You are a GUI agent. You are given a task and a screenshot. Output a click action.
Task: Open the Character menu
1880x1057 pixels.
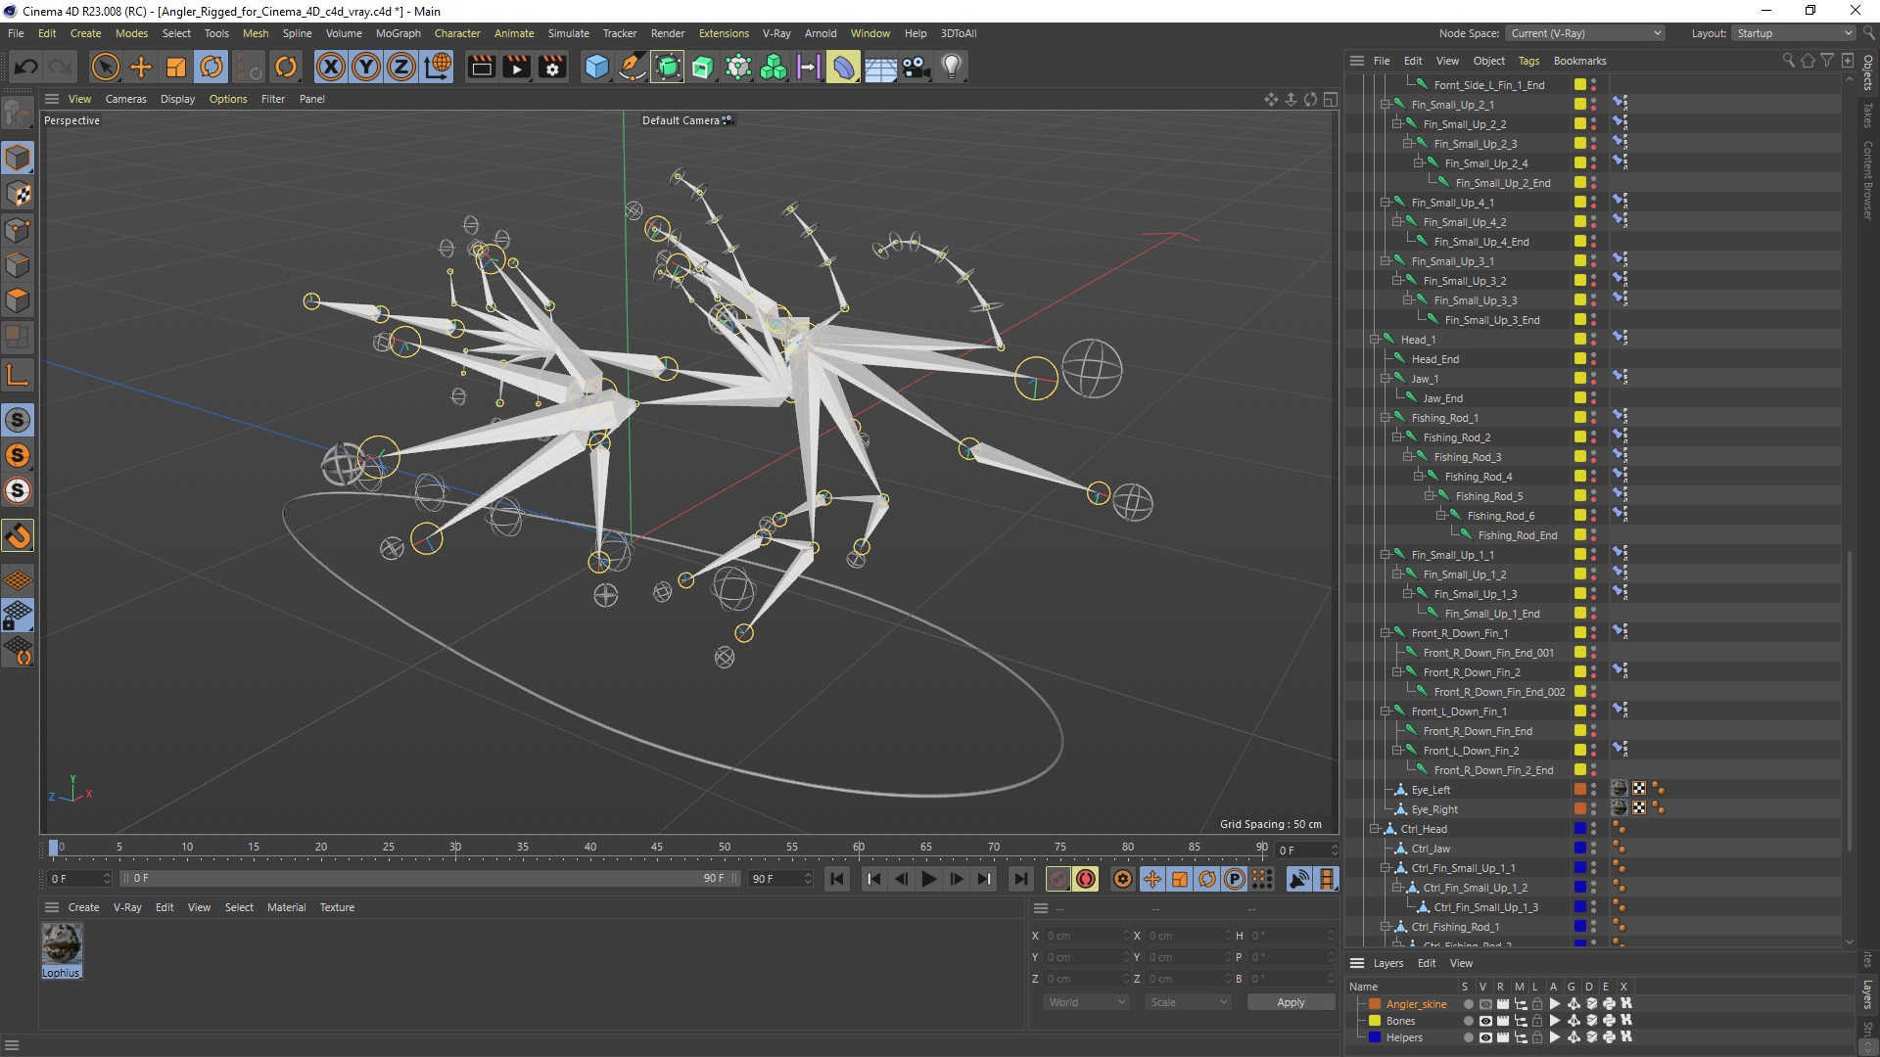(457, 33)
